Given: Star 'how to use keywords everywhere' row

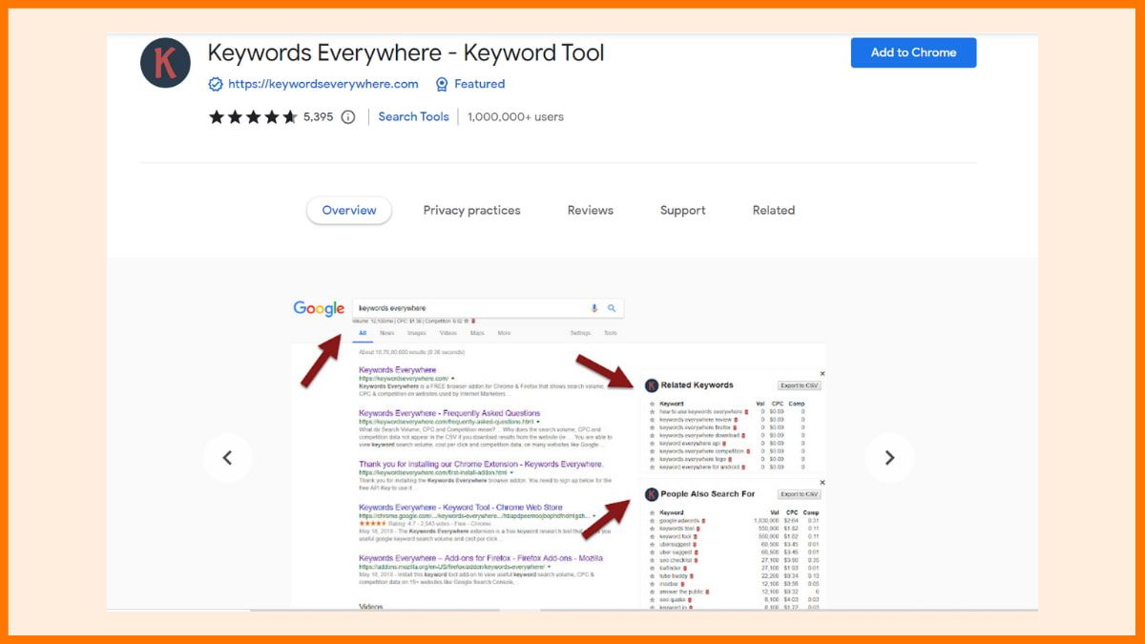Looking at the screenshot, I should point(652,412).
